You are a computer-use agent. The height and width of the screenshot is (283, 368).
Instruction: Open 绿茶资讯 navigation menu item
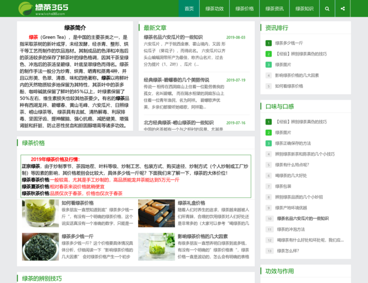(x=275, y=8)
